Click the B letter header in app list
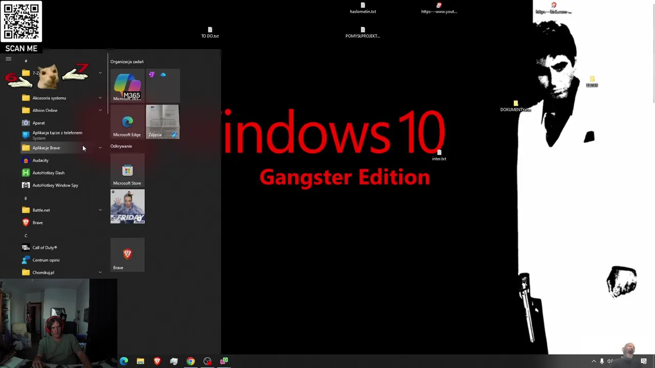Image resolution: width=655 pixels, height=368 pixels. point(26,198)
